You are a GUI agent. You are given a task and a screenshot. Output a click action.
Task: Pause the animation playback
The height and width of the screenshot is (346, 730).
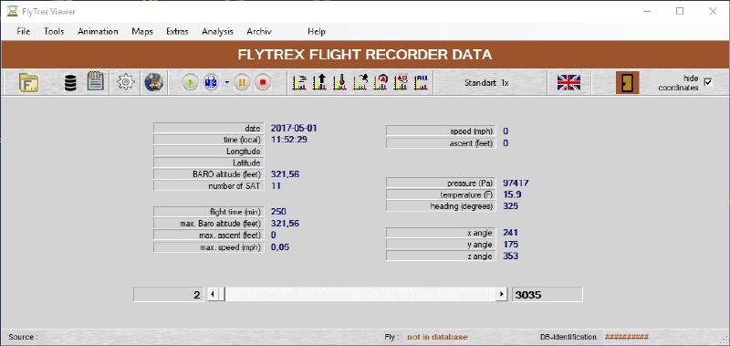pos(242,83)
